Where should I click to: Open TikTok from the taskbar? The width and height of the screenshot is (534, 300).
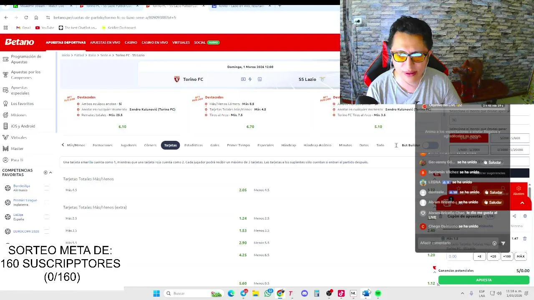click(341, 293)
